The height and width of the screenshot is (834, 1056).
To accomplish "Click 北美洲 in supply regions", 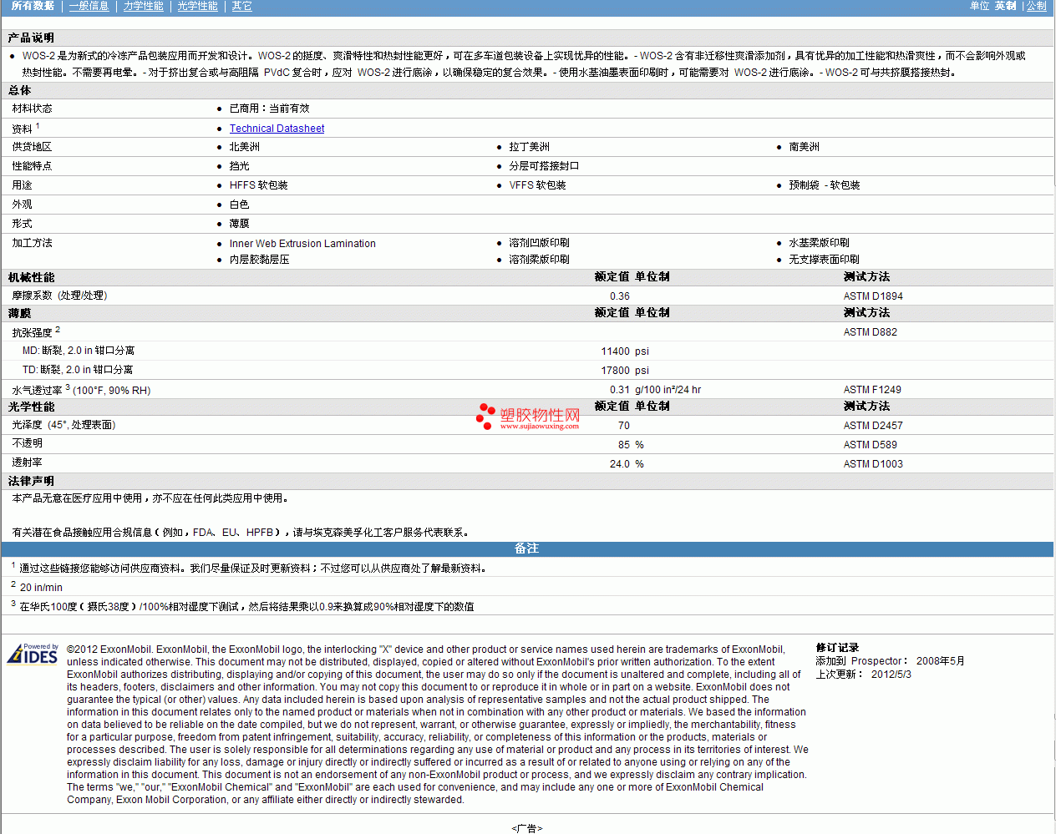I will pos(244,147).
